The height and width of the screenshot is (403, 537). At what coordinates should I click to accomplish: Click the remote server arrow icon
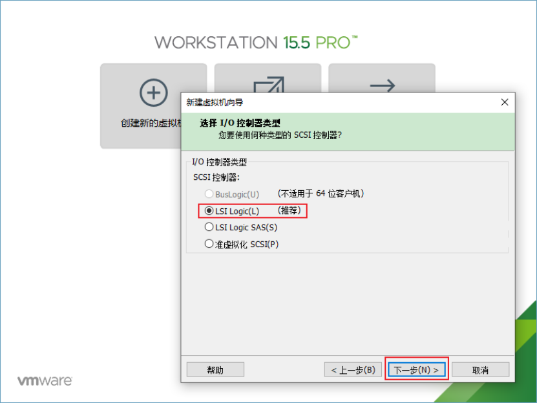coord(383,85)
